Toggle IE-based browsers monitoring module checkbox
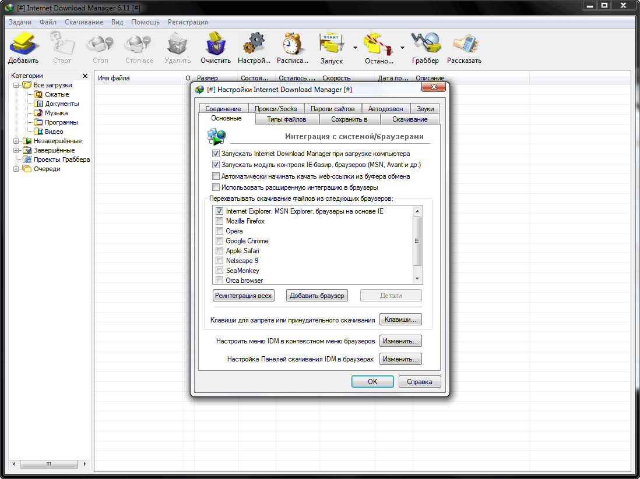This screenshot has width=640, height=479. point(216,165)
